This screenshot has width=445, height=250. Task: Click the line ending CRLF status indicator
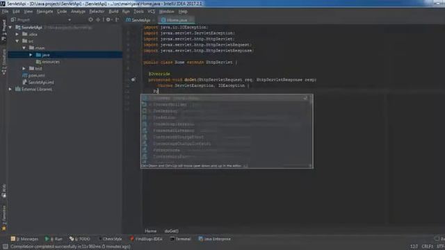point(427,247)
